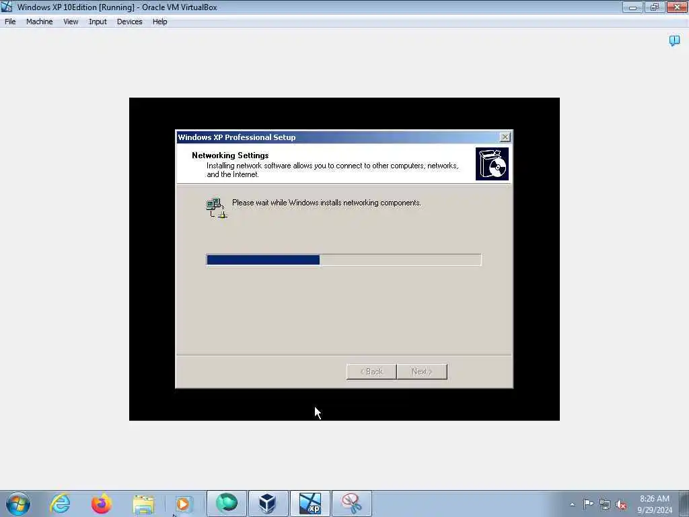This screenshot has width=689, height=517.
Task: Open the Action Center flag icon
Action: point(587,504)
